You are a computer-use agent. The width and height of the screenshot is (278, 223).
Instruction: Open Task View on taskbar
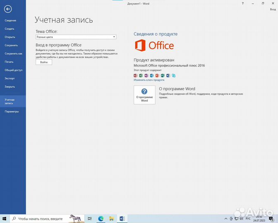click(x=90, y=219)
